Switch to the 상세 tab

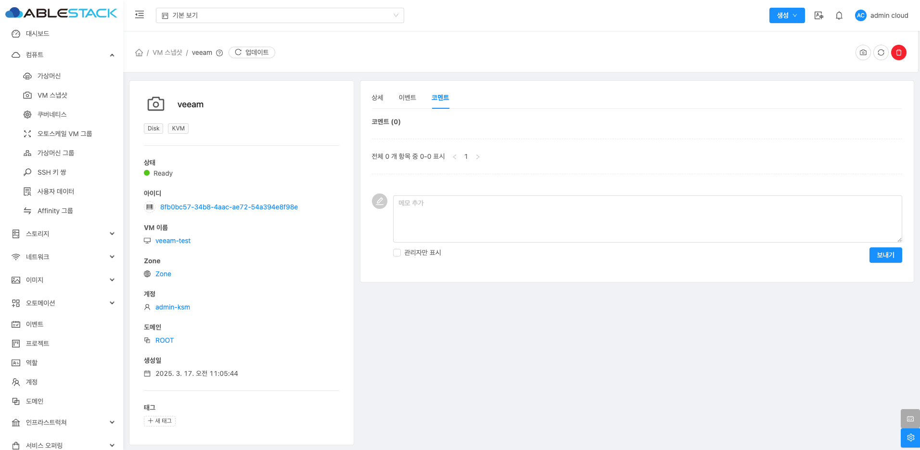point(377,98)
